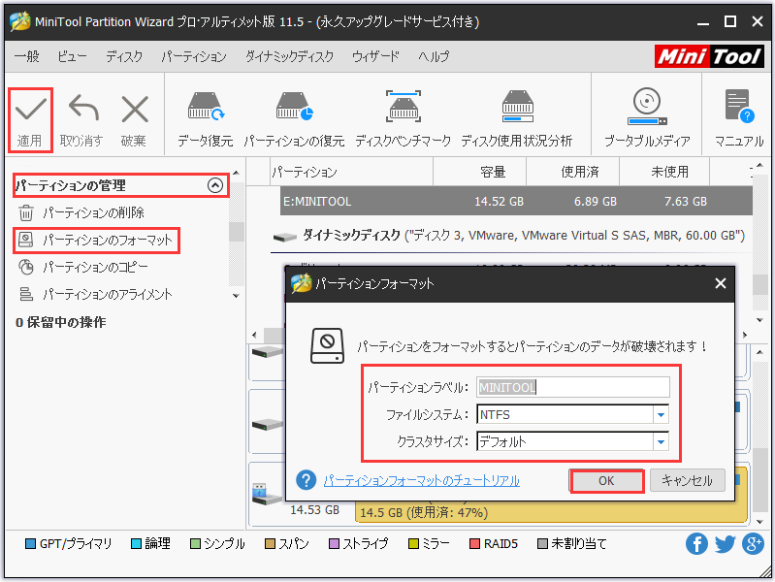775x582 pixels.
Task: Click the dynamic disk 3 drive icon
Action: coord(285,237)
